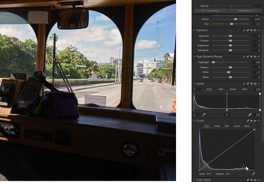Reset the Color Editor adjustments
This screenshot has width=264, height=182.
point(251,180)
